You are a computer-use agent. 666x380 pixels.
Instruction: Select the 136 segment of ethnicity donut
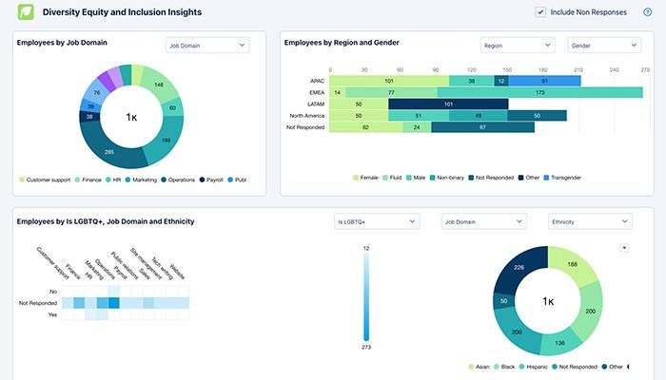[x=559, y=343]
